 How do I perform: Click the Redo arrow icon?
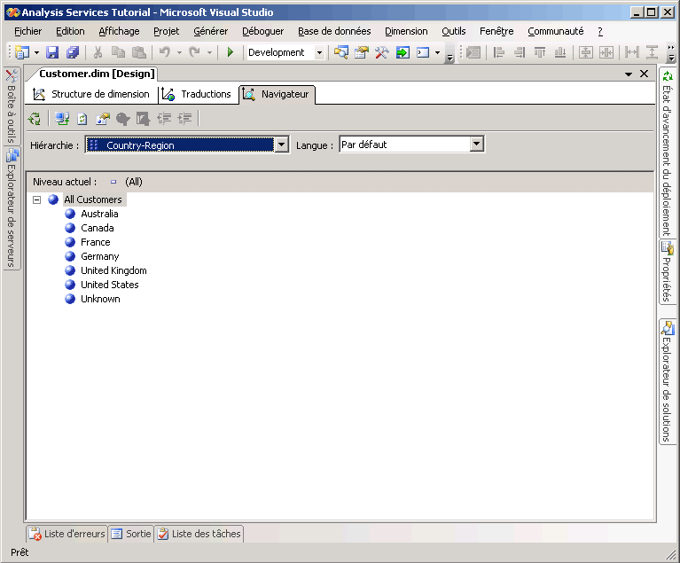click(x=195, y=52)
